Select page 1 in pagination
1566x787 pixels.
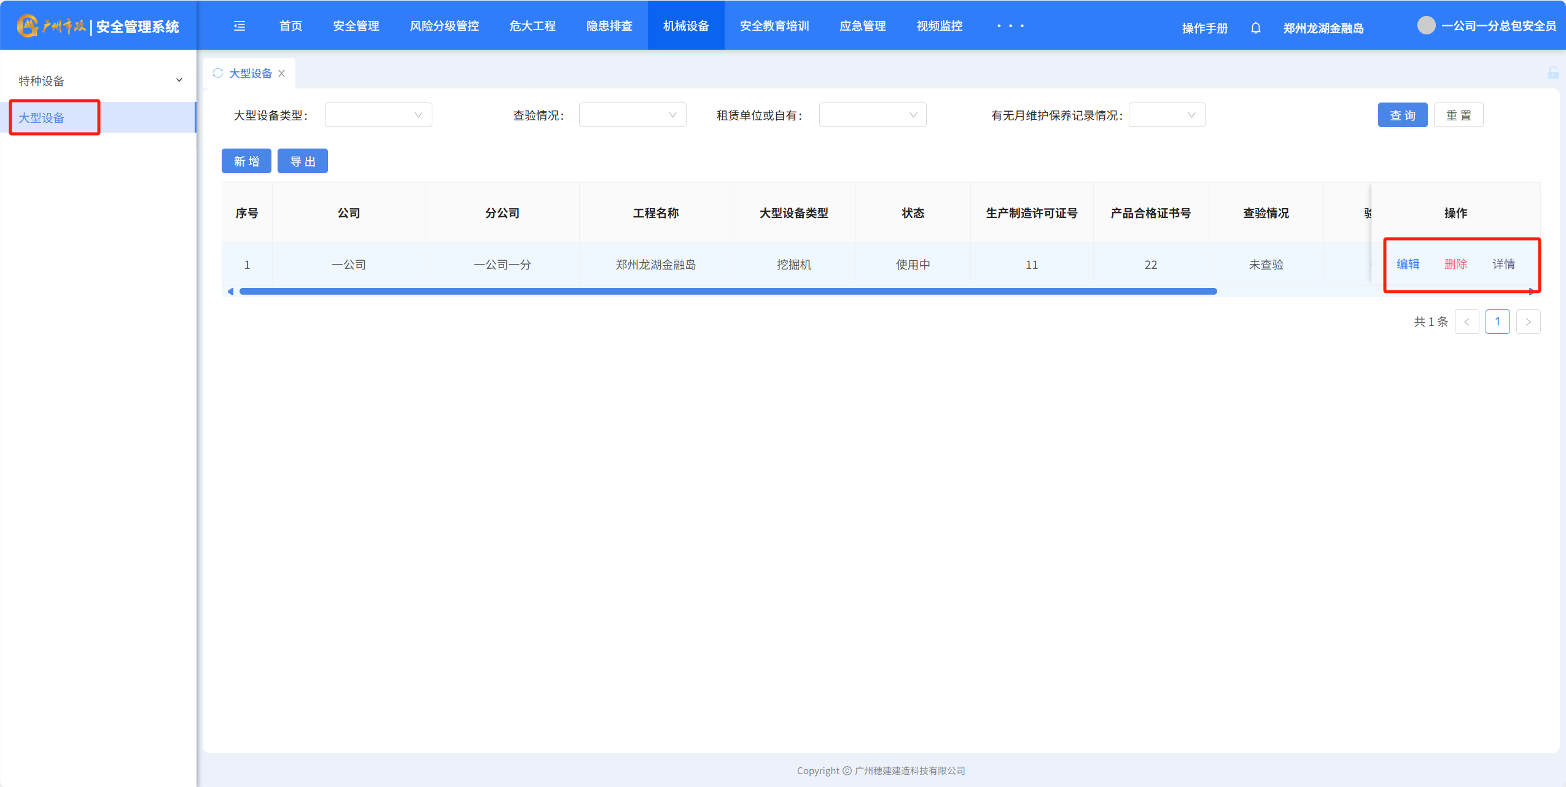[1497, 322]
